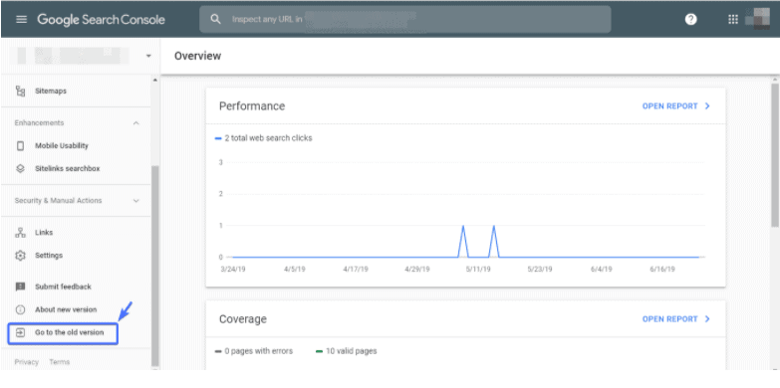
Task: Click the Links network icon
Action: (20, 233)
